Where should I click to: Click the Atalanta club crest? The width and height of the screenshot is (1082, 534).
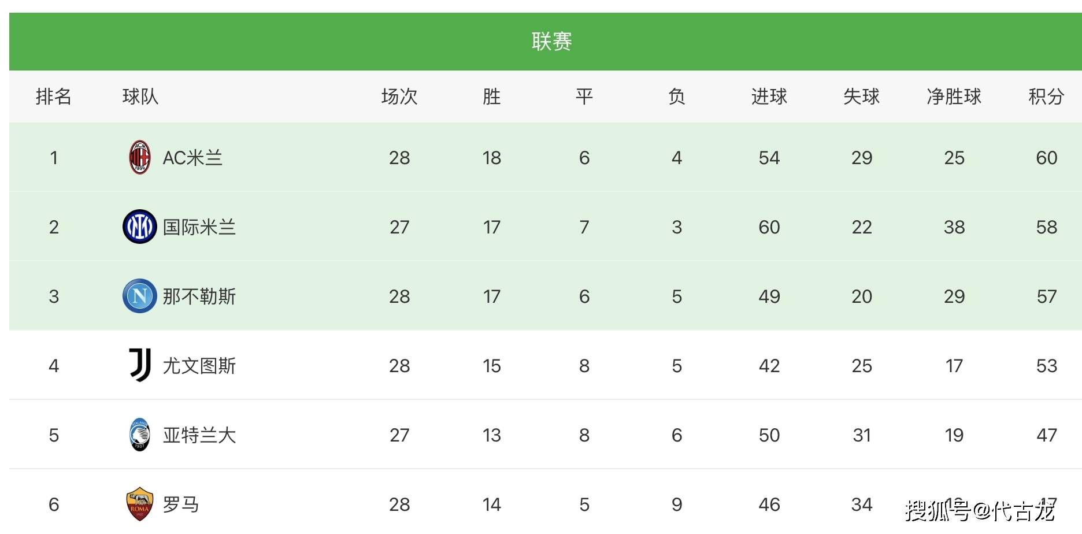coord(139,435)
